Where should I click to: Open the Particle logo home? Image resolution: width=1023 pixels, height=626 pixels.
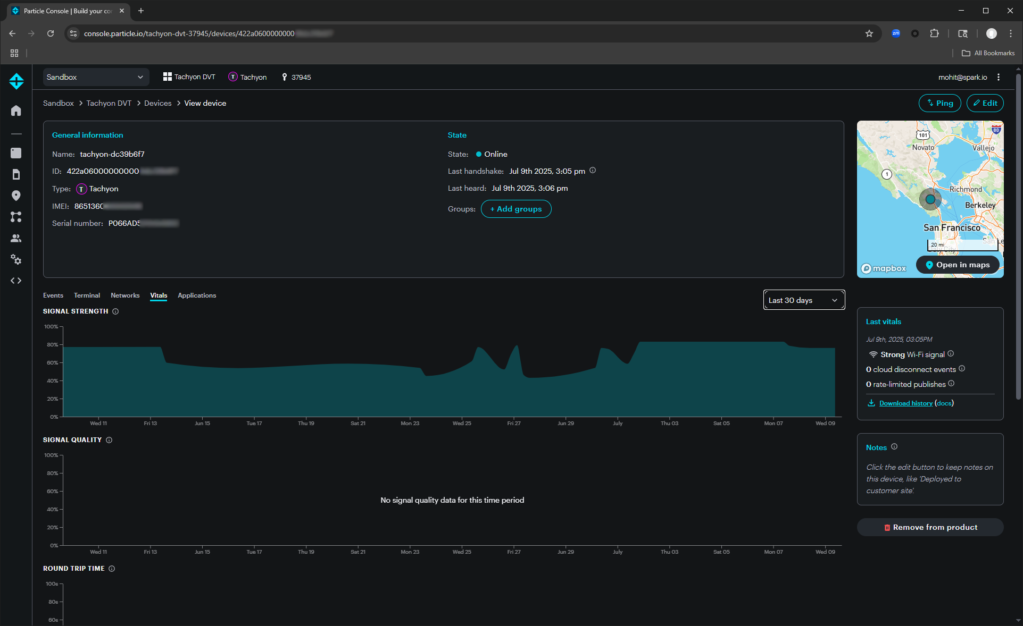coord(16,81)
